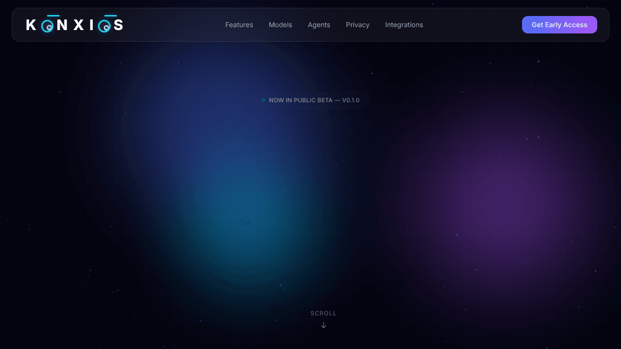This screenshot has width=621, height=349.
Task: Click the SCROLL label
Action: pos(324,313)
